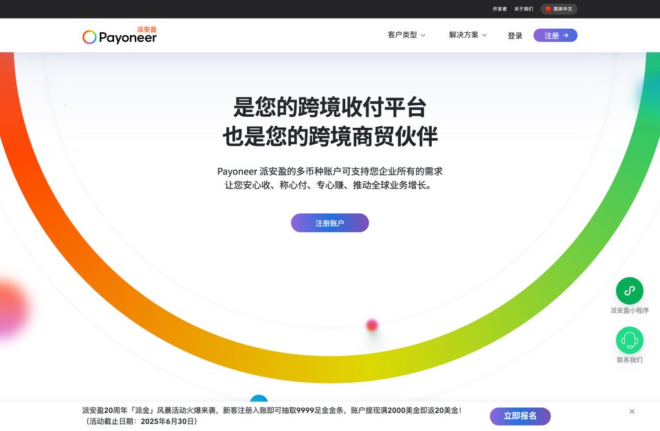
Task: Click the 注册 button in header
Action: pos(555,35)
